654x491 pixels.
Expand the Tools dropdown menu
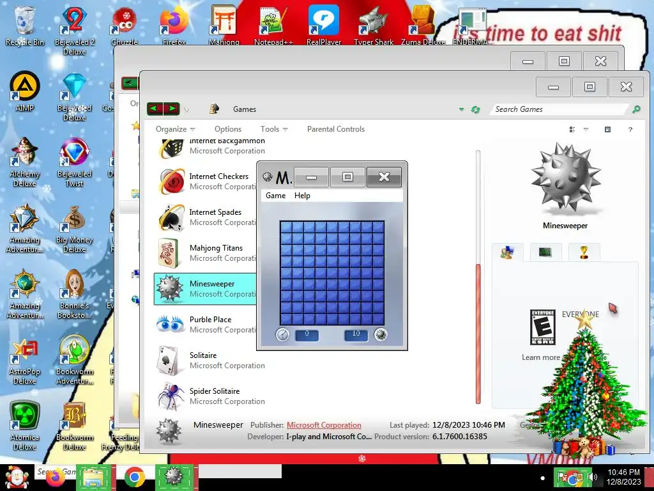point(274,129)
